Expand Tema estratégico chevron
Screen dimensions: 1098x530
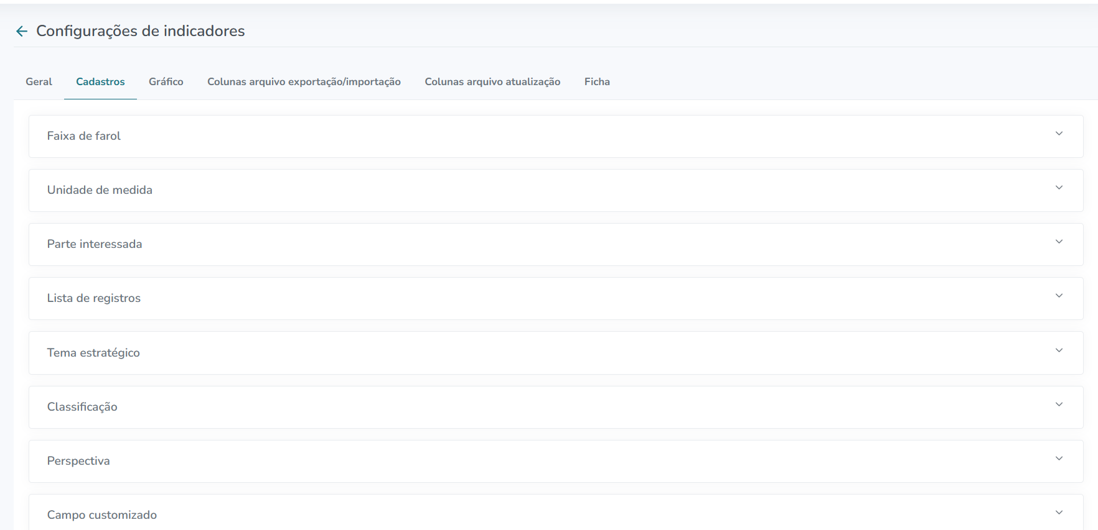(x=1059, y=350)
